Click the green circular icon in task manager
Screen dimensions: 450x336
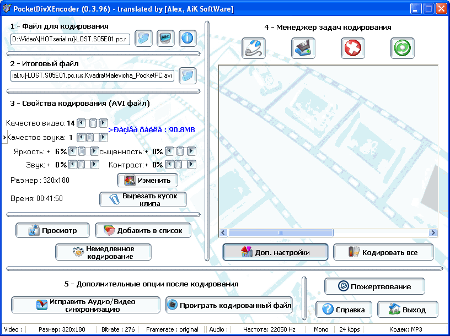point(403,48)
